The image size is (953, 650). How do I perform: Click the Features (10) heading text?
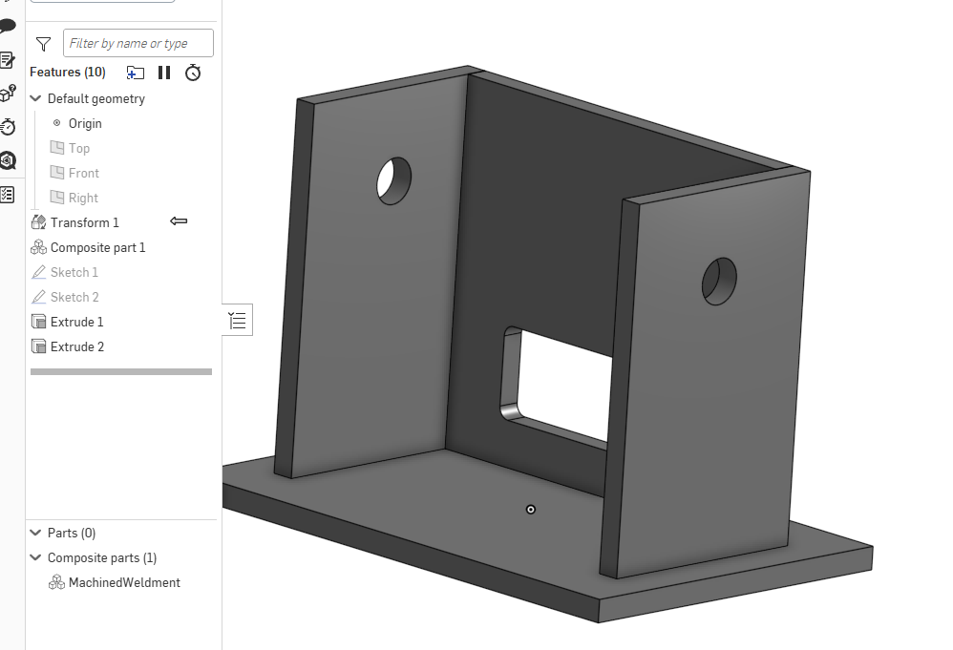coord(68,73)
